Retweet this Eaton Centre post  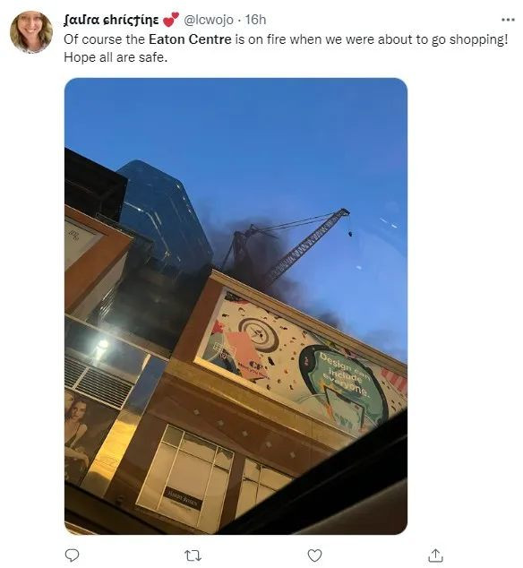click(x=193, y=555)
